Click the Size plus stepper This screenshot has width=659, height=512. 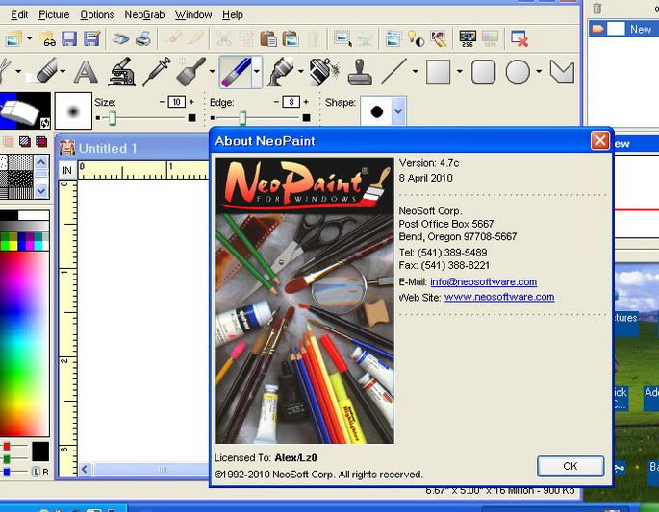click(x=191, y=102)
